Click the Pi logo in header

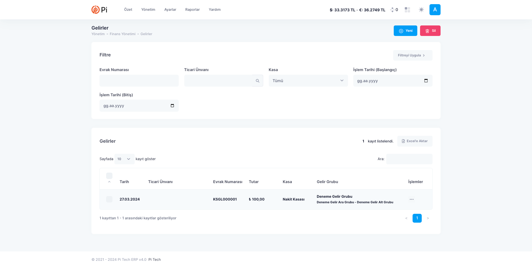99,10
